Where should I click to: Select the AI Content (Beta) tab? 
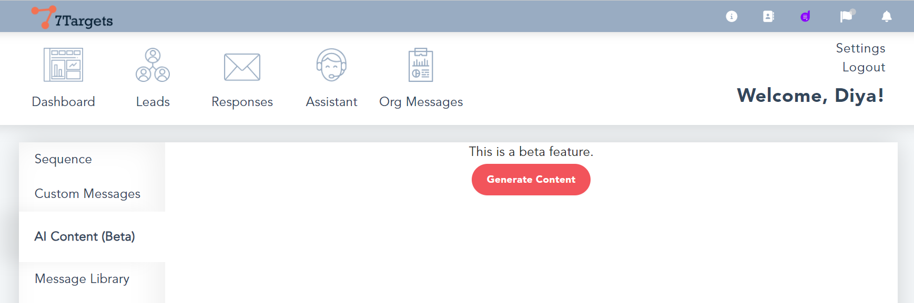[85, 237]
